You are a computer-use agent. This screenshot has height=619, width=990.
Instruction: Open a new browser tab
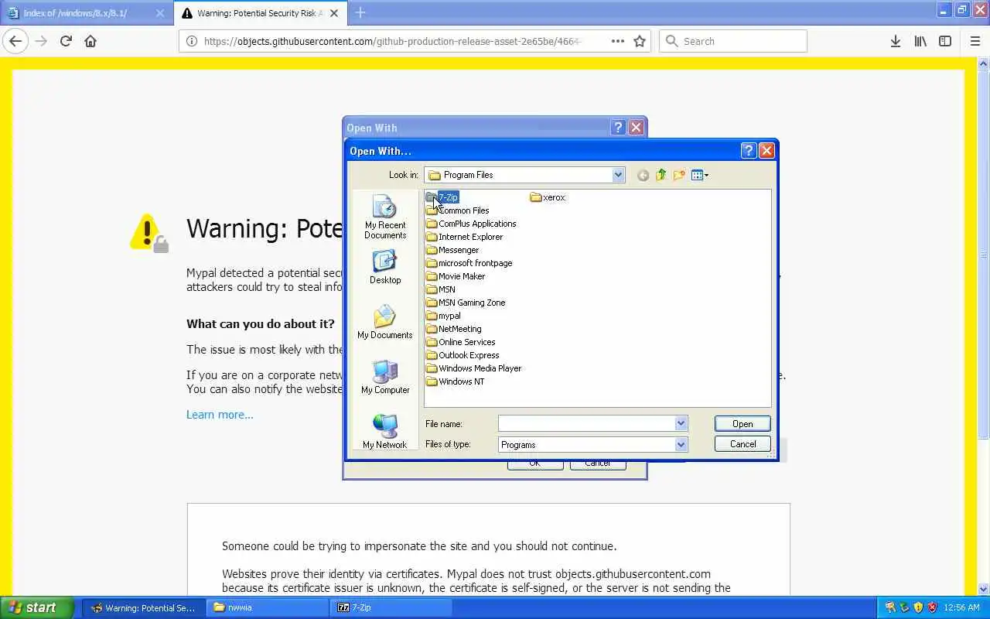tap(360, 12)
